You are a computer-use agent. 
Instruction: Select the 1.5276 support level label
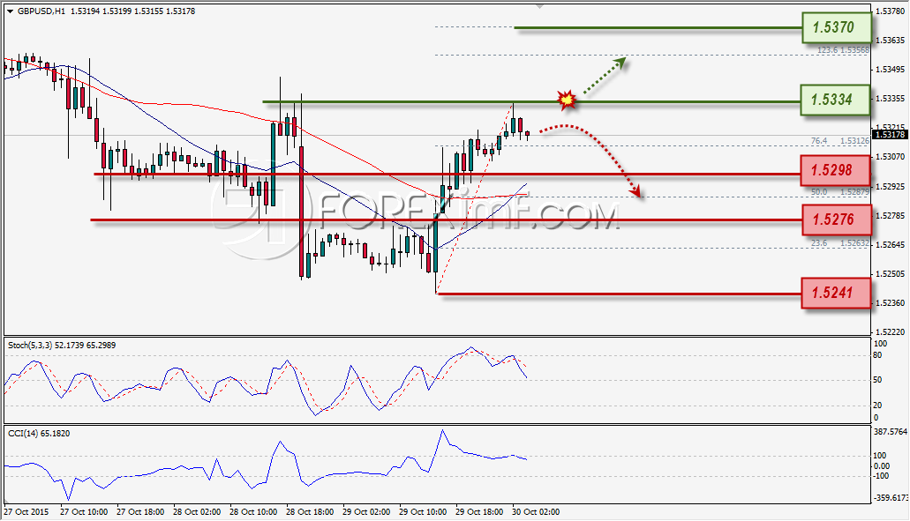(836, 220)
